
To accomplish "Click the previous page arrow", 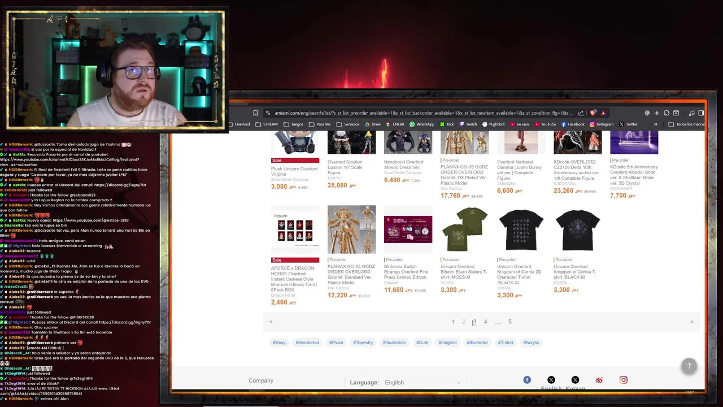I will [271, 322].
